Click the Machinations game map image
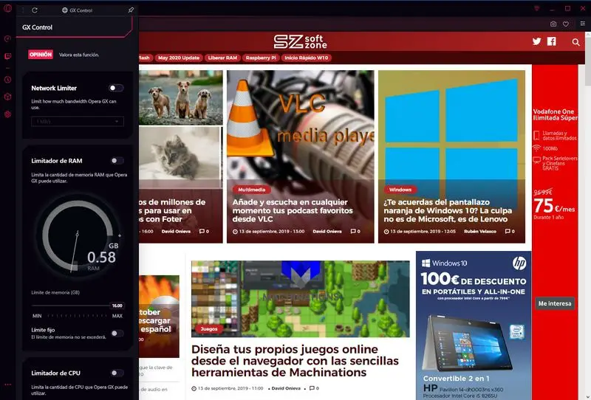 tap(301, 299)
